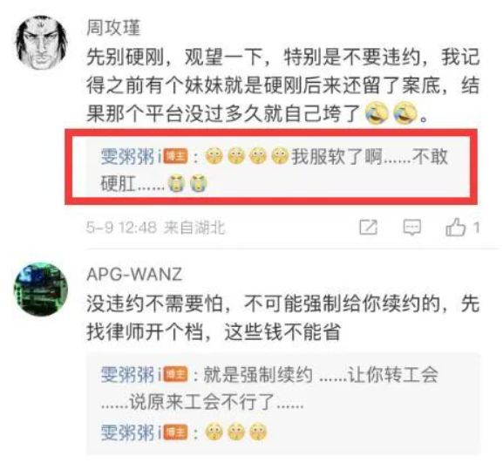Screen dimensions: 503x463
Task: Click the comment text starting 先别硬刚
Action: (x=283, y=85)
